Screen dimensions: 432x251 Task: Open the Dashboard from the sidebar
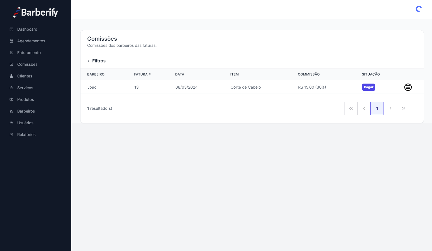[x=27, y=29]
